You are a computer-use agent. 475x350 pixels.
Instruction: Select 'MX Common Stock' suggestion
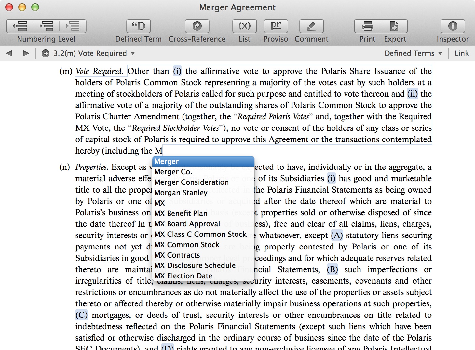(x=203, y=245)
